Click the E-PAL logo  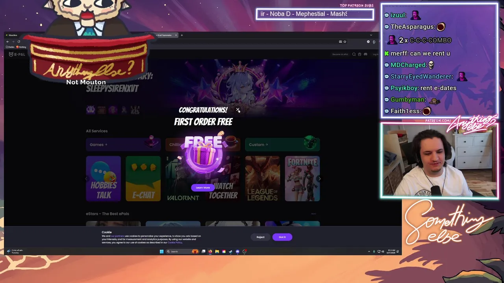(x=17, y=54)
